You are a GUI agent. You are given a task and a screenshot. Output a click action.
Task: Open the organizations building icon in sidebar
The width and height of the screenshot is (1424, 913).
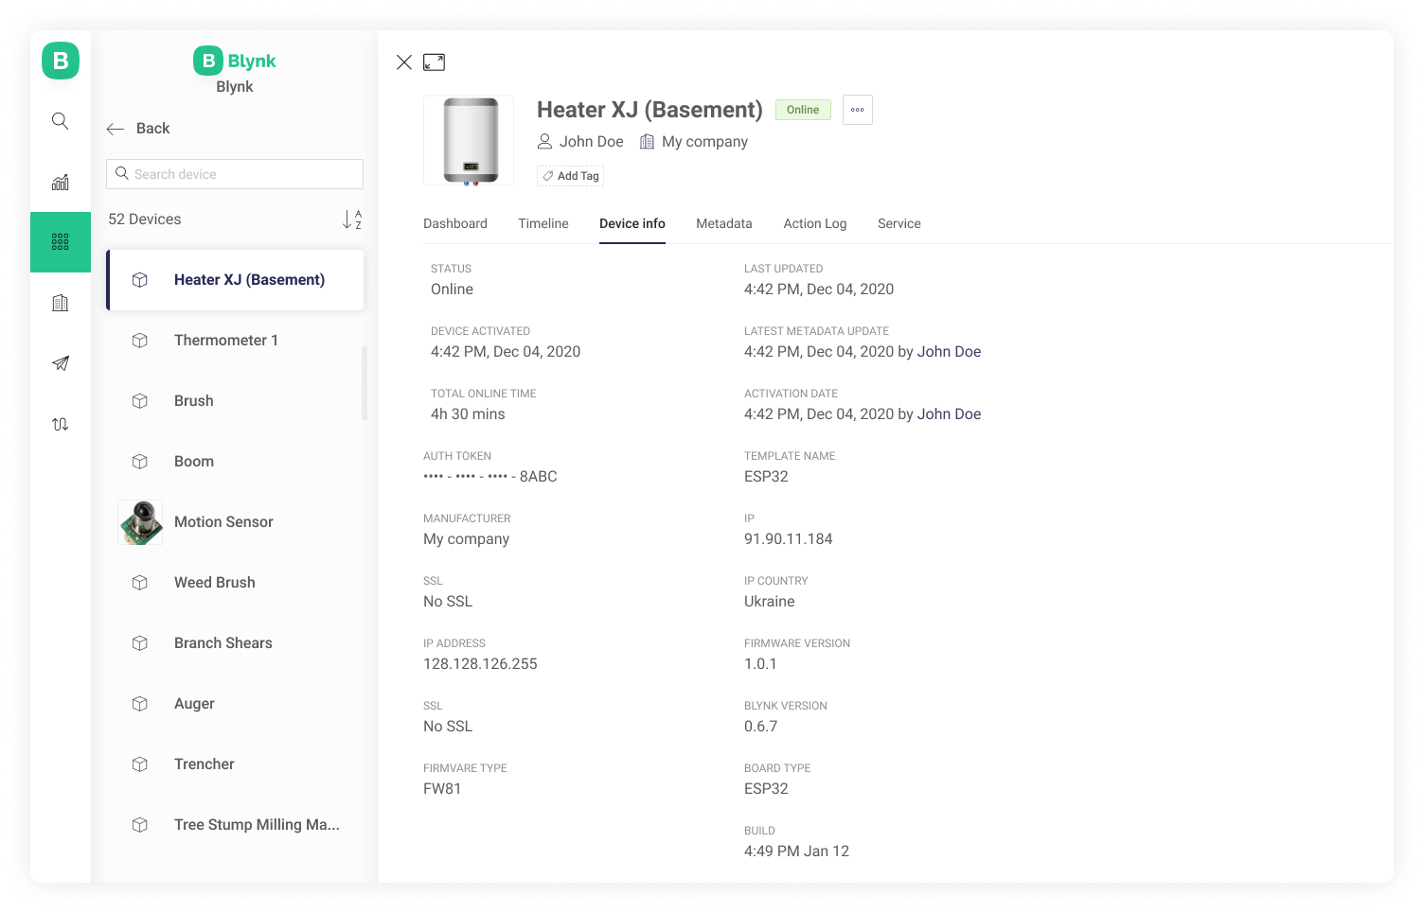61,303
